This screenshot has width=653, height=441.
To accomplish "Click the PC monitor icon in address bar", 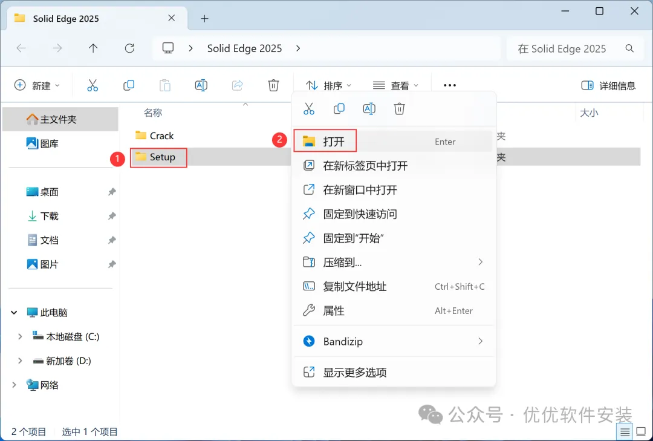I will click(168, 48).
